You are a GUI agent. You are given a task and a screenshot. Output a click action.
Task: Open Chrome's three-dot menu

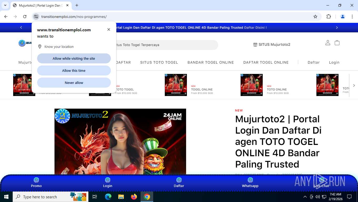[352, 17]
